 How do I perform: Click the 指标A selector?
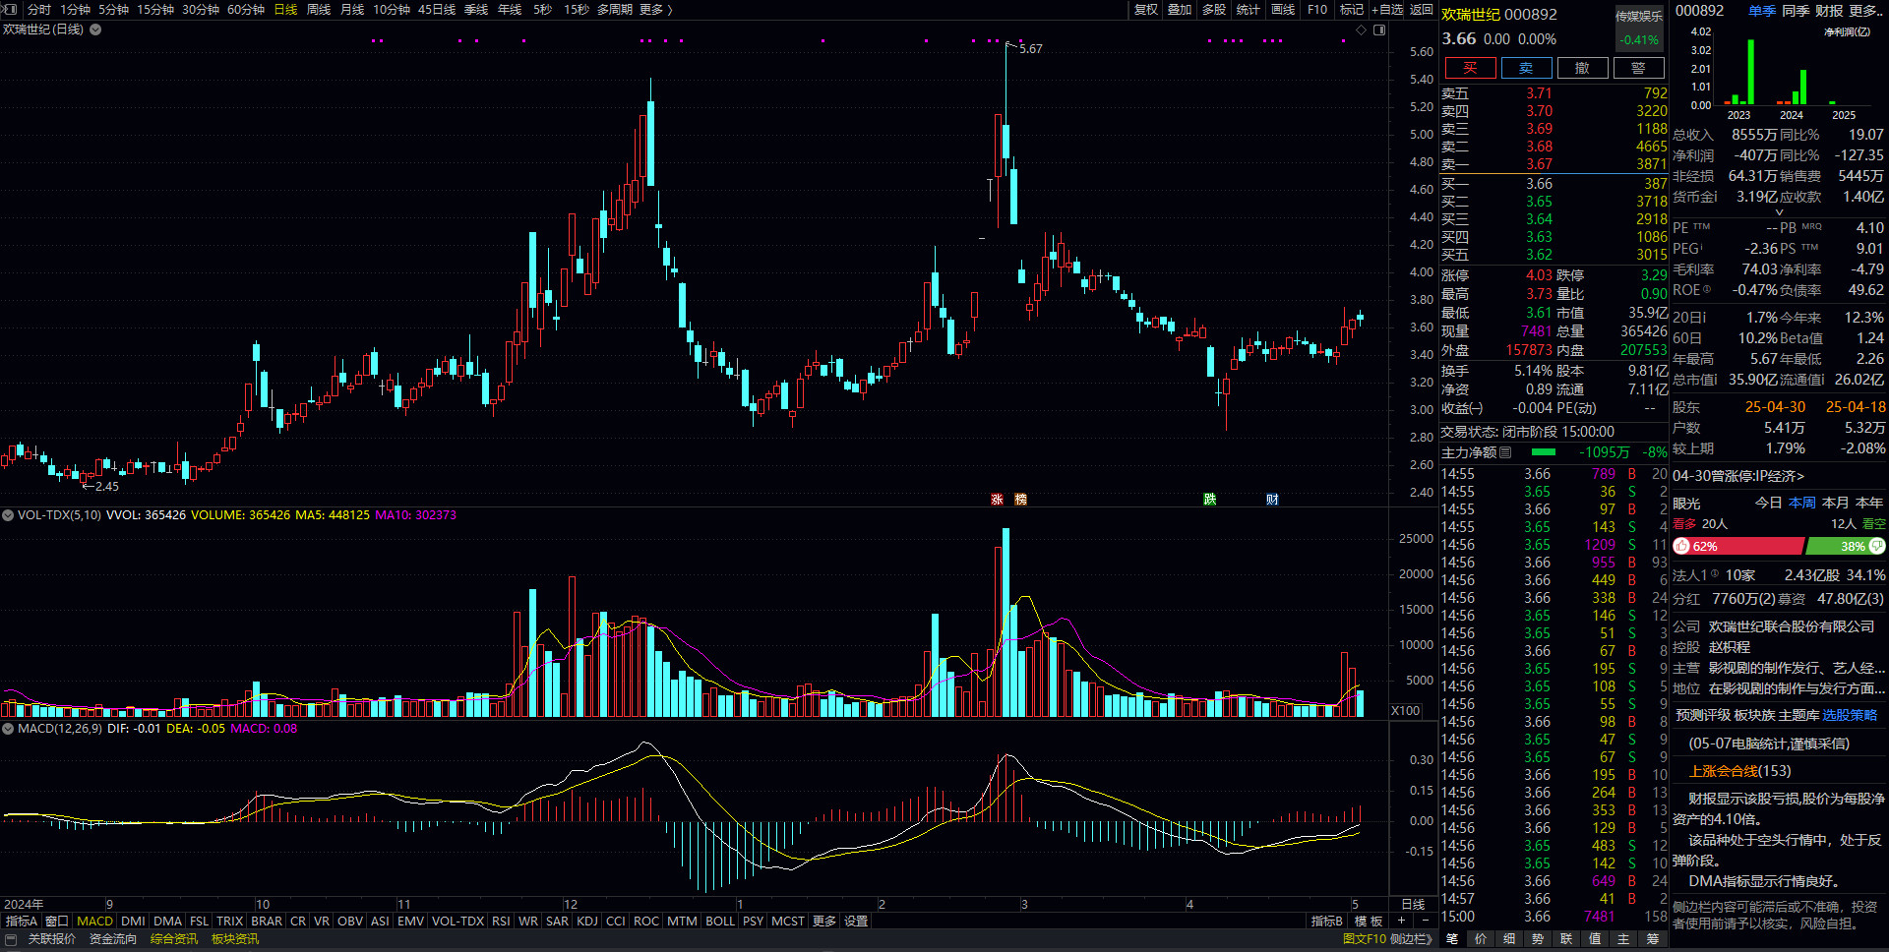click(x=21, y=922)
